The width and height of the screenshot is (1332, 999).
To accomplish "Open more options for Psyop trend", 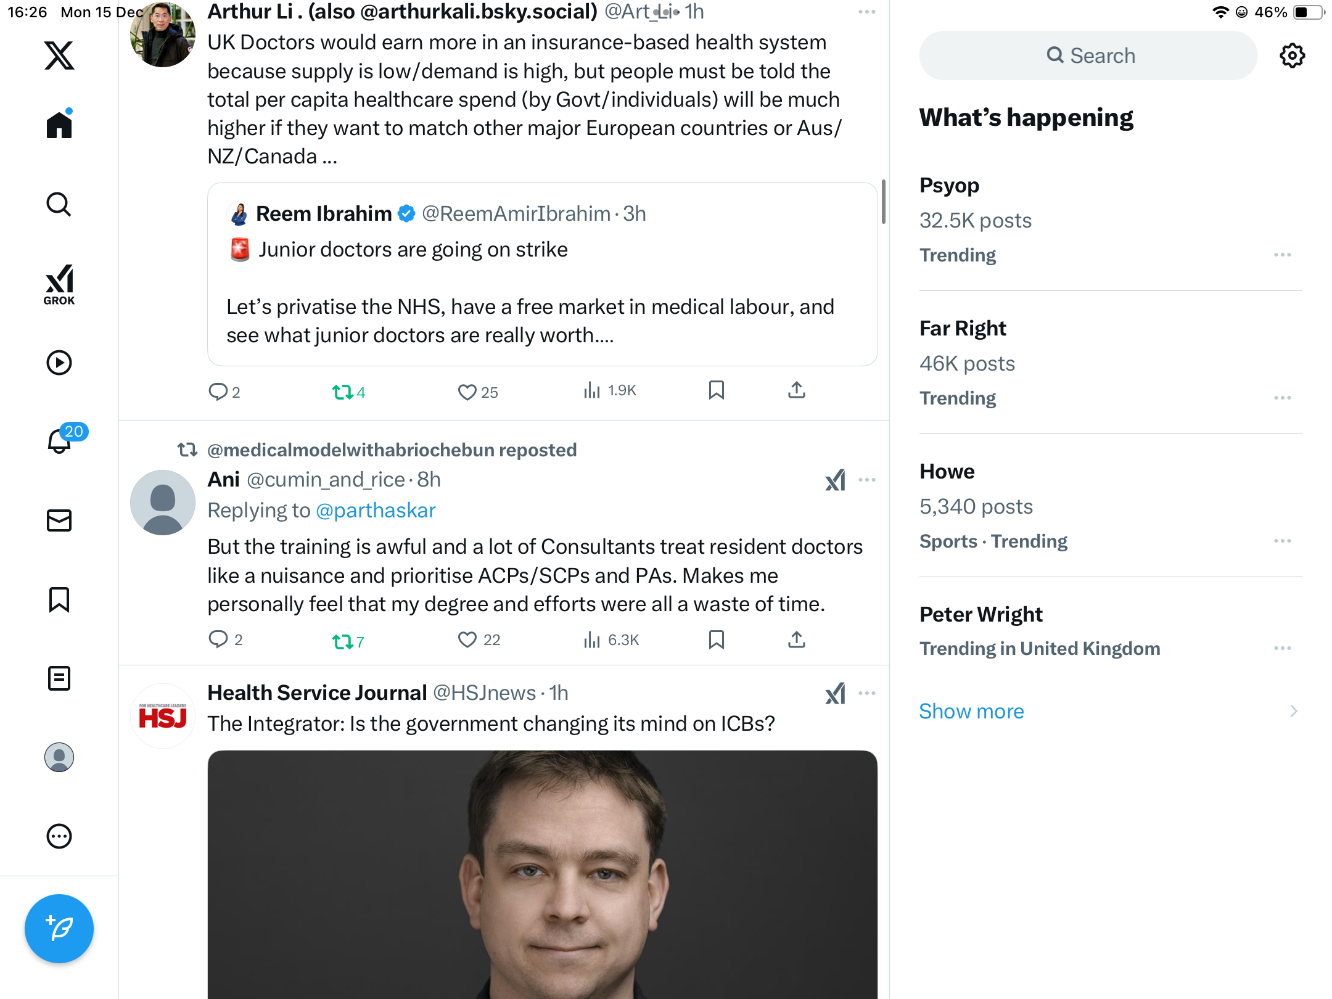I will (x=1282, y=255).
